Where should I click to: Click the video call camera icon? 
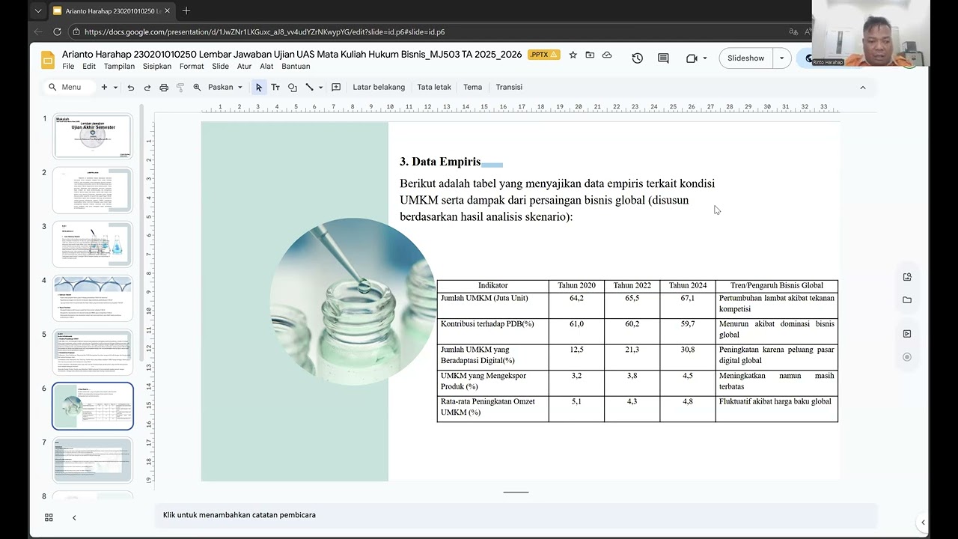692,58
